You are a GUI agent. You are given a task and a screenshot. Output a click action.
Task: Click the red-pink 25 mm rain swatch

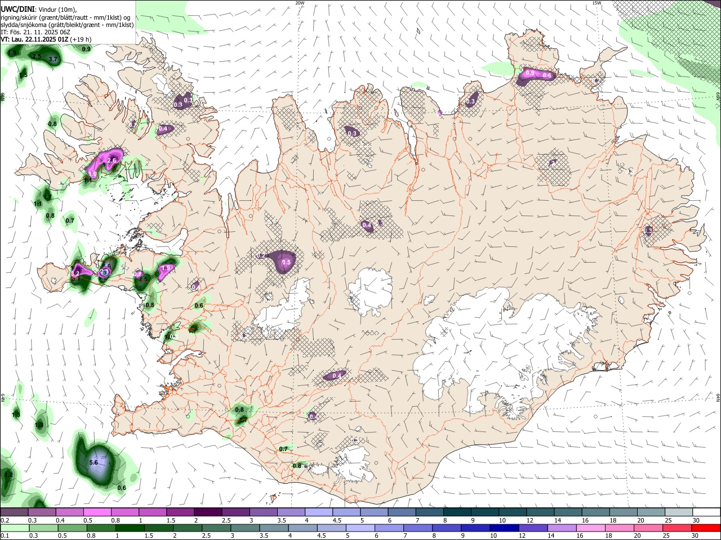[x=677, y=528]
